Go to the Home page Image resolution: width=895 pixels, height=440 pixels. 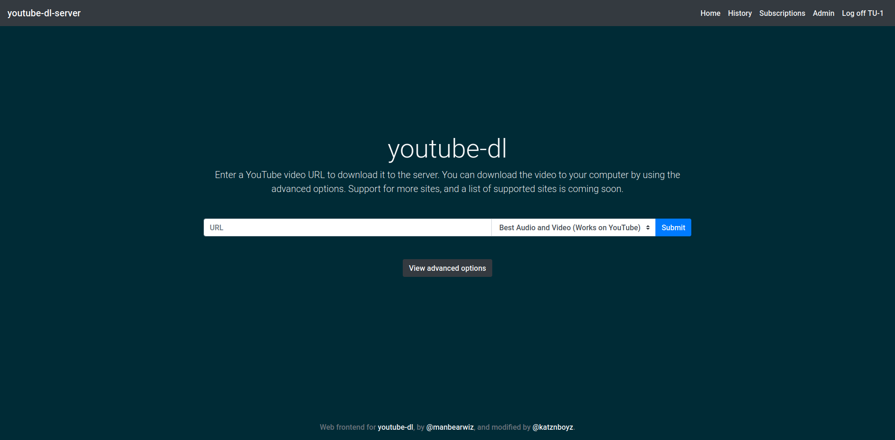point(710,13)
